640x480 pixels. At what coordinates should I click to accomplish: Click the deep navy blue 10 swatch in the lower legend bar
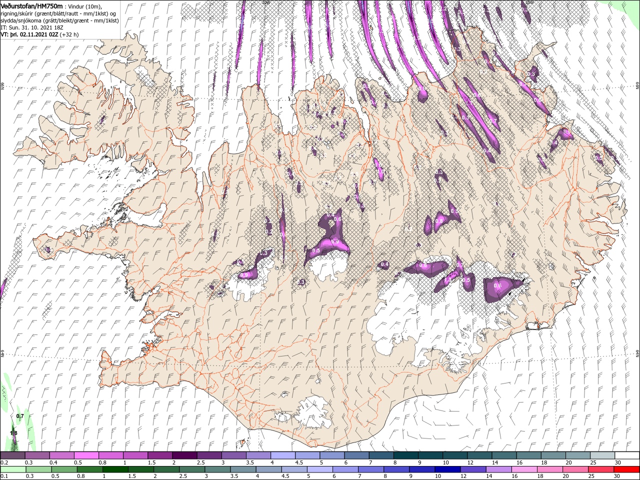coord(448,469)
